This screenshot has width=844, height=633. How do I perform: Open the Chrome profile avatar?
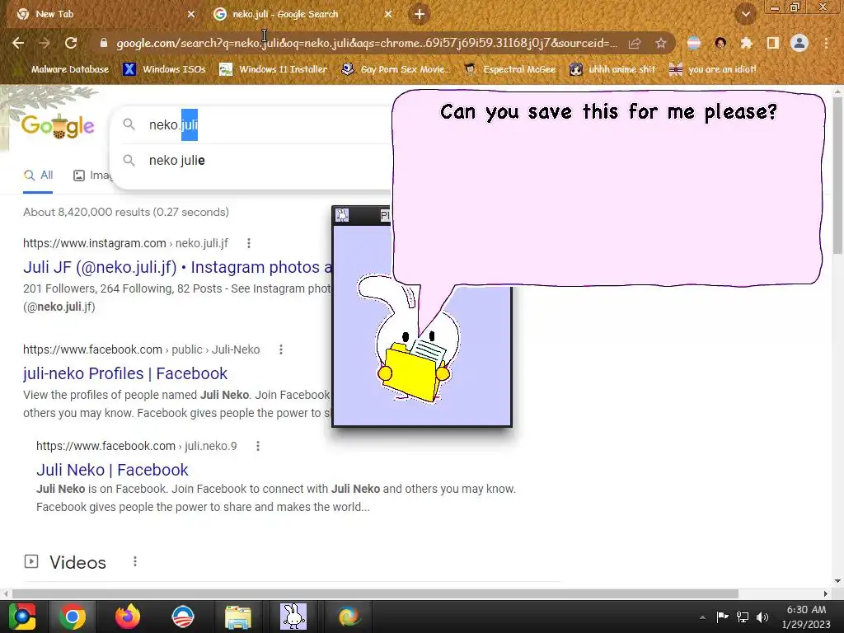tap(799, 43)
